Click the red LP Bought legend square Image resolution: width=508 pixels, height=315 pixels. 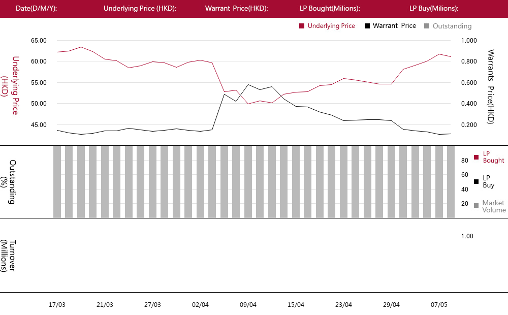[477, 157]
